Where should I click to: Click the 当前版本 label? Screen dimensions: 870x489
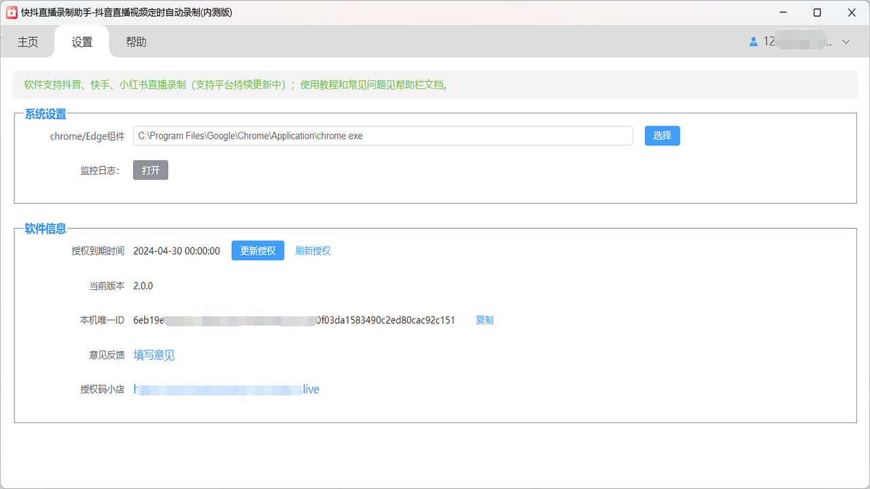coord(107,286)
